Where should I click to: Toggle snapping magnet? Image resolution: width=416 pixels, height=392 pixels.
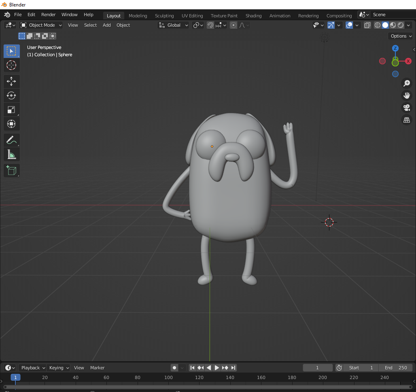pos(210,25)
